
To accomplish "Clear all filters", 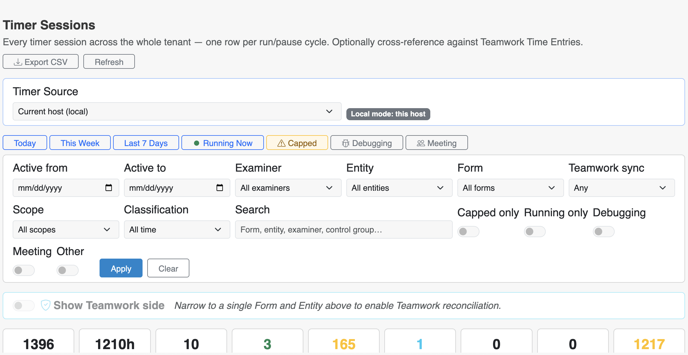I will point(168,268).
